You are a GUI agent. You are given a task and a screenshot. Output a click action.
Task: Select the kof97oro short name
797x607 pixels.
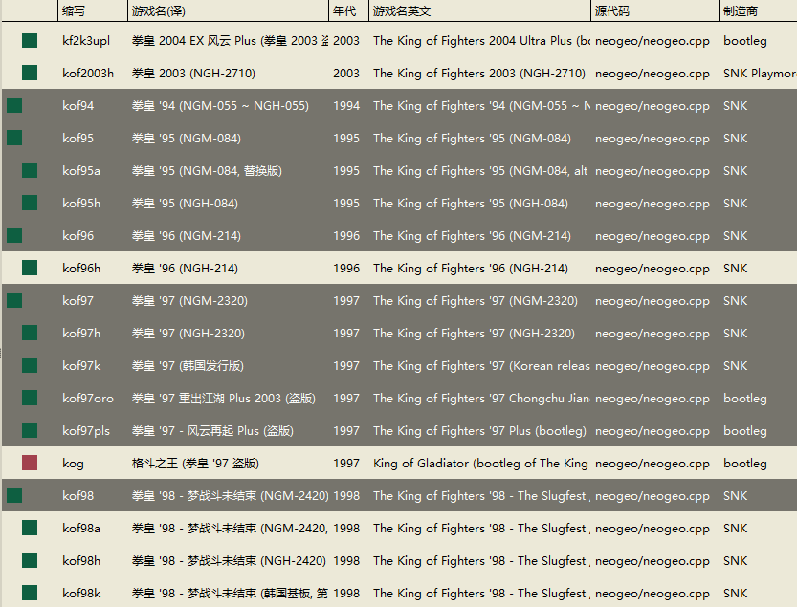88,399
